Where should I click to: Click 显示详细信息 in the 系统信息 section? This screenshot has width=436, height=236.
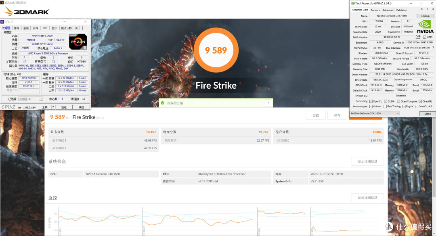(367, 161)
